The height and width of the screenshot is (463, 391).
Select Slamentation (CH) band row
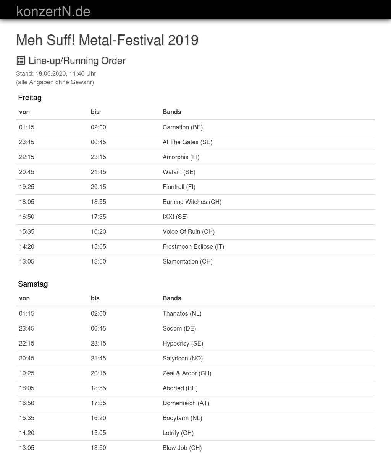pos(187,261)
